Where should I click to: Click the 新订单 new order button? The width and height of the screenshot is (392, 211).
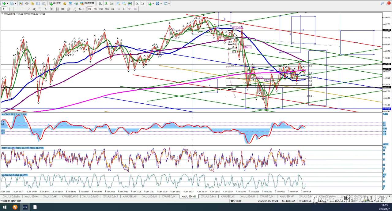tap(55, 3)
